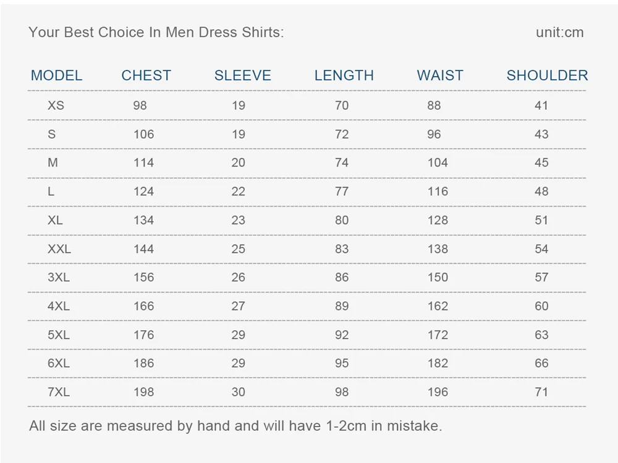
Task: Click the unit:cm label
Action: click(559, 33)
